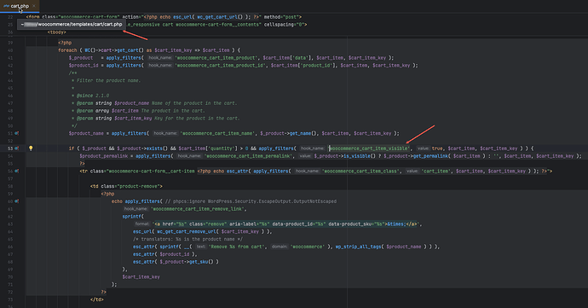The width and height of the screenshot is (588, 308).
Task: Click the yellow lightbulb intention icon
Action: [x=31, y=148]
